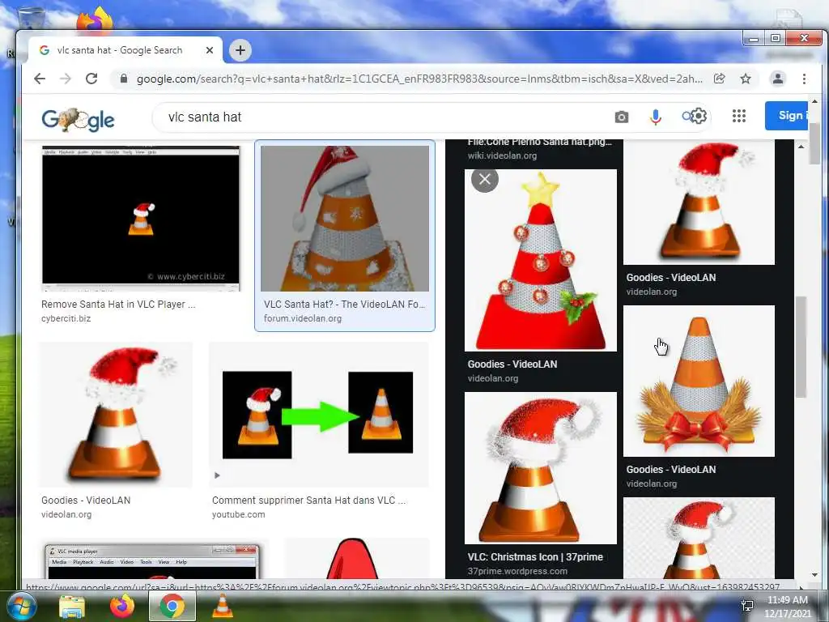Open the 'Comment supprimer Santa Hat dans VLC' link

point(308,501)
